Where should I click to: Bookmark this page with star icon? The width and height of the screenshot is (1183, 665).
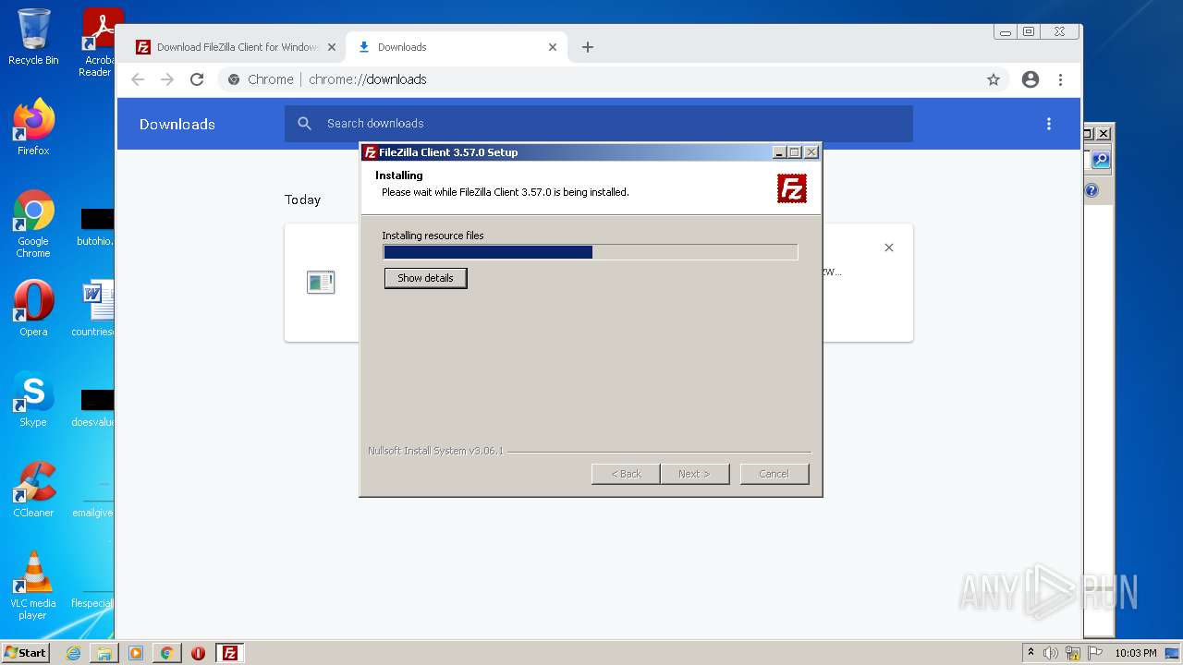tap(994, 79)
